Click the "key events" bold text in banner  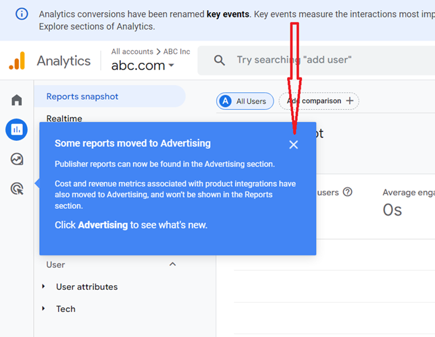[x=228, y=14]
